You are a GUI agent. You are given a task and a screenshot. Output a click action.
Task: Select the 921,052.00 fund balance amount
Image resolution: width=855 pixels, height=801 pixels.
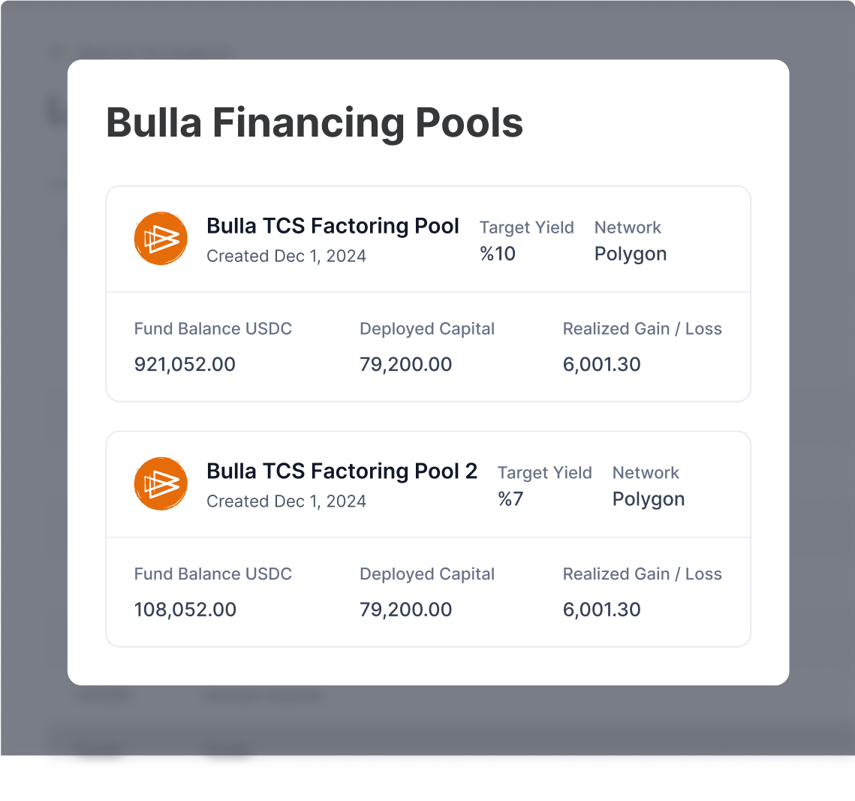[x=185, y=365]
